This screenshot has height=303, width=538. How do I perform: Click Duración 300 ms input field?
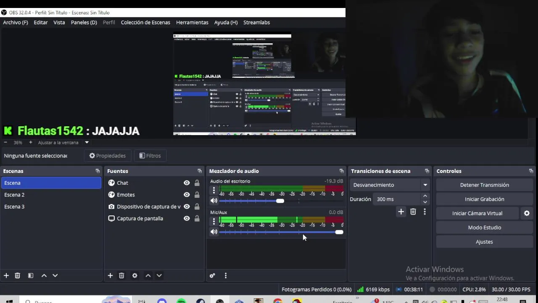[396, 199]
